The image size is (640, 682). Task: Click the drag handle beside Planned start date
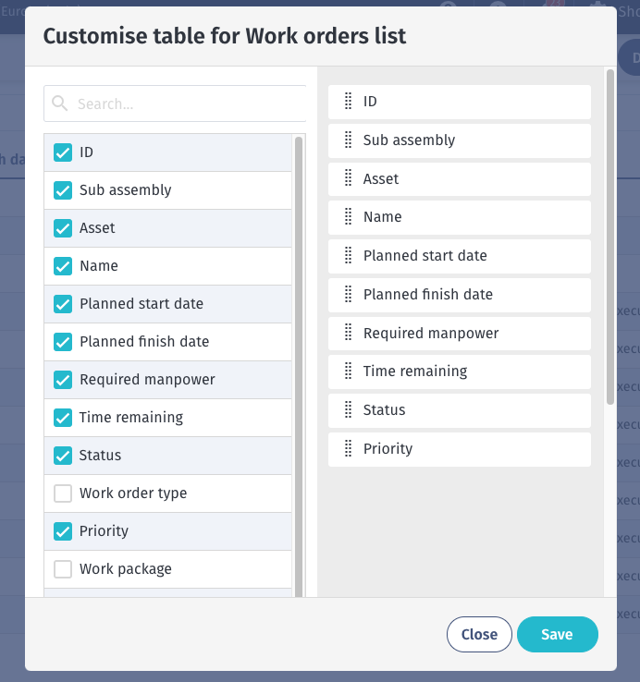click(x=348, y=256)
